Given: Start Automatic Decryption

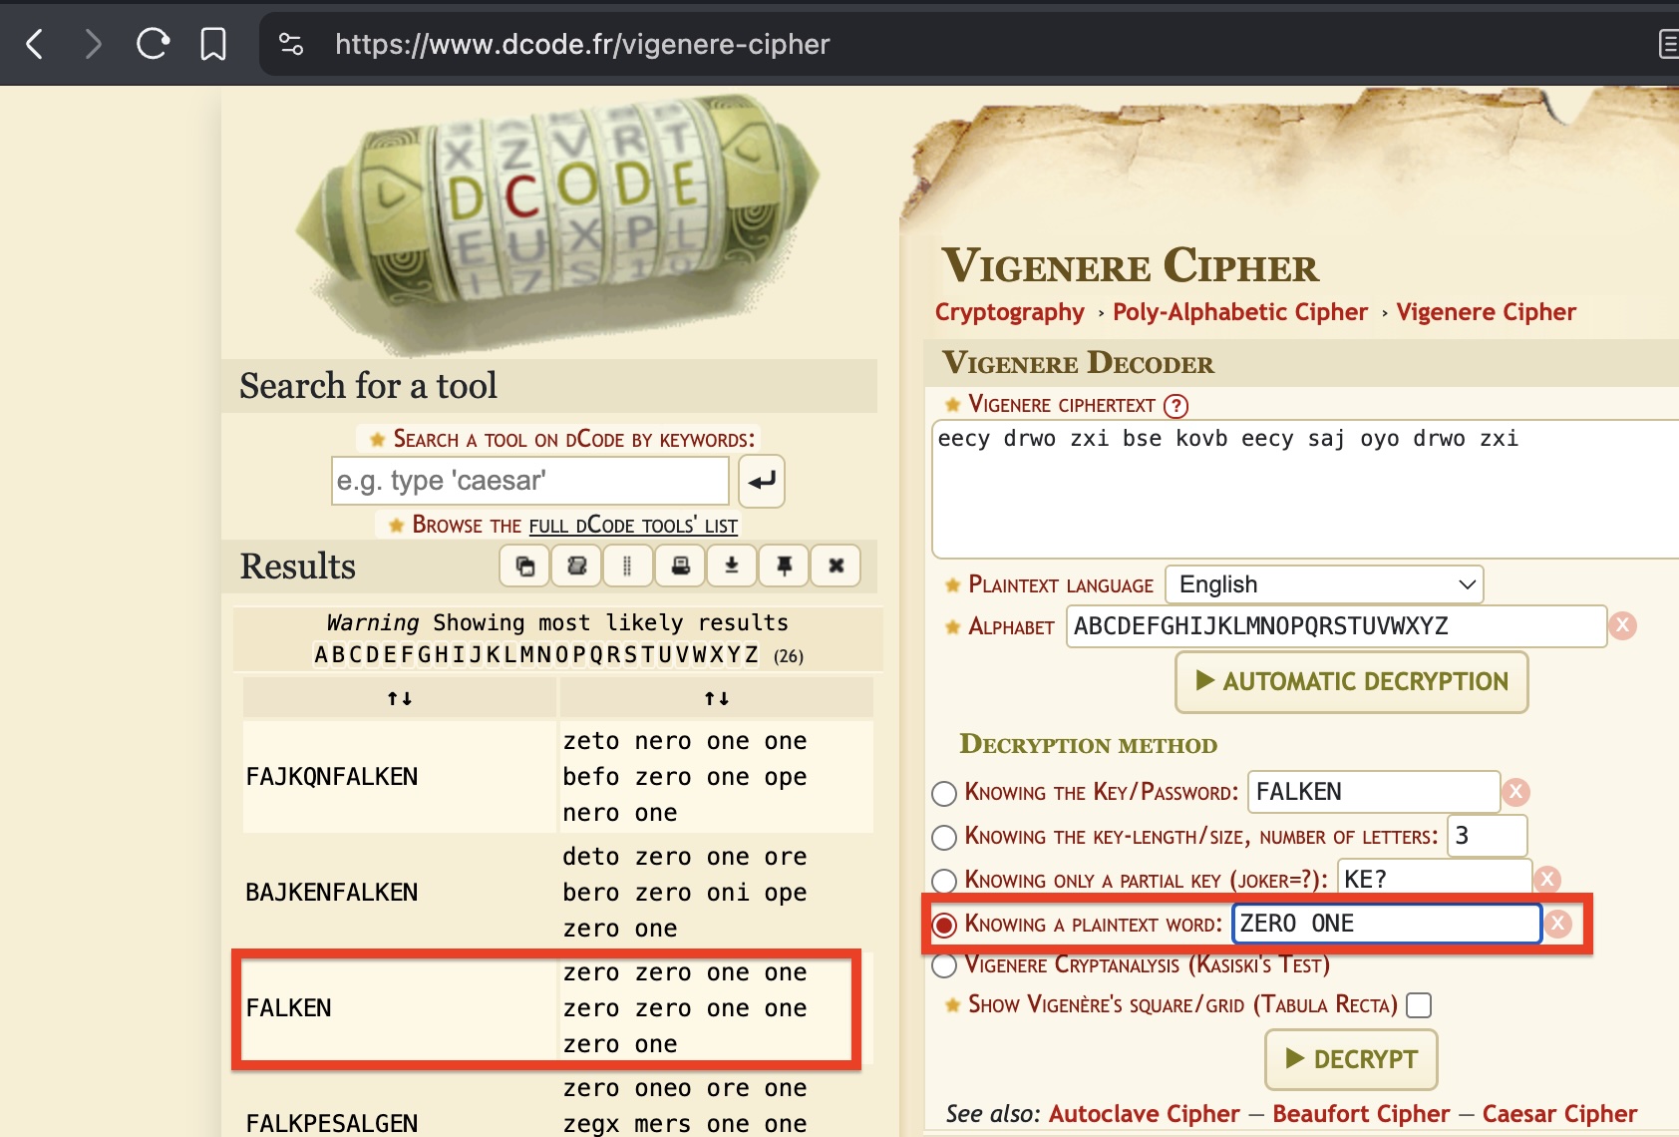Looking at the screenshot, I should coord(1351,682).
